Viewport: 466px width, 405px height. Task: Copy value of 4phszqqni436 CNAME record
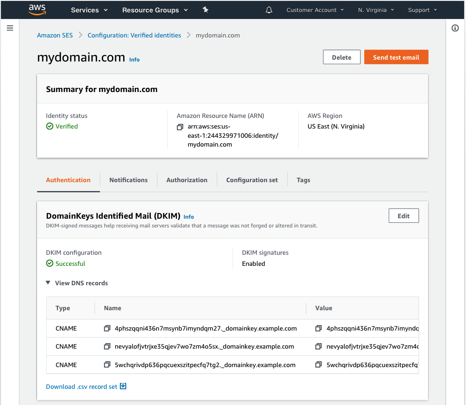click(318, 328)
